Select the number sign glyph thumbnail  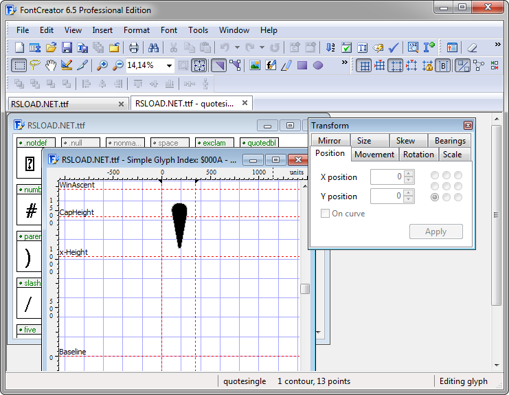click(x=30, y=210)
